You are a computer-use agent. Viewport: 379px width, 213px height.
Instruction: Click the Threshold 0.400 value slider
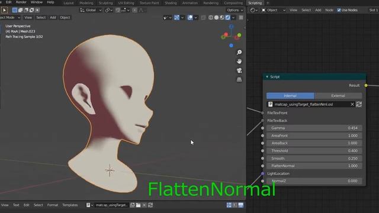click(314, 151)
